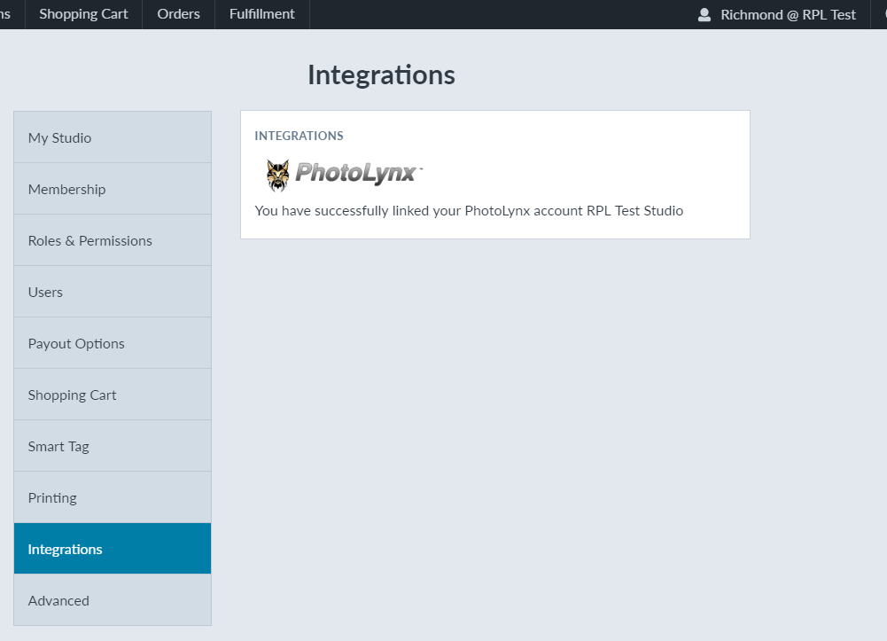Open Shopping Cart settings in the sidebar
Image resolution: width=887 pixels, height=641 pixels.
click(113, 395)
